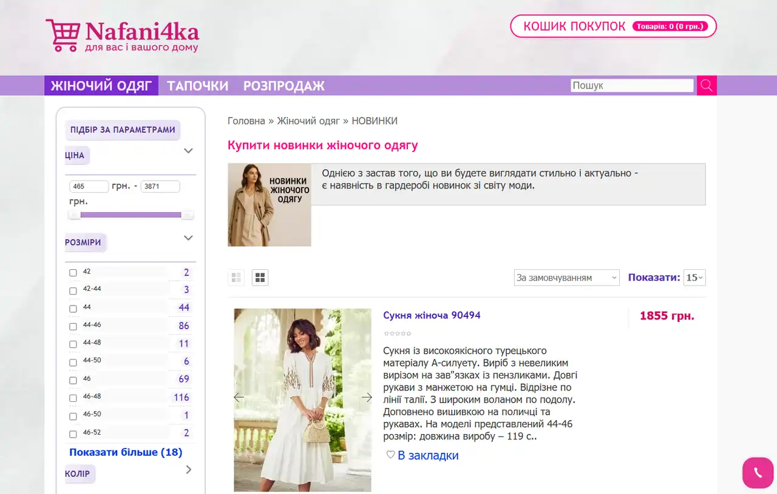Viewport: 777px width, 494px height.
Task: Click Показати більше (18) sizes link
Action: click(126, 452)
